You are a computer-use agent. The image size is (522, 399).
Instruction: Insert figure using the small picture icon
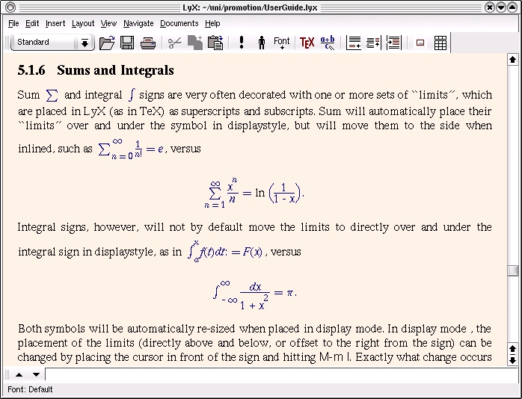[x=420, y=43]
